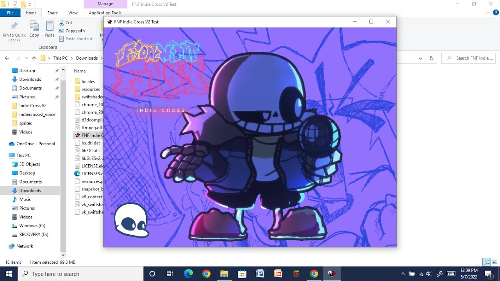The height and width of the screenshot is (281, 500).
Task: Switch to Details view layout button
Action: tap(487, 262)
